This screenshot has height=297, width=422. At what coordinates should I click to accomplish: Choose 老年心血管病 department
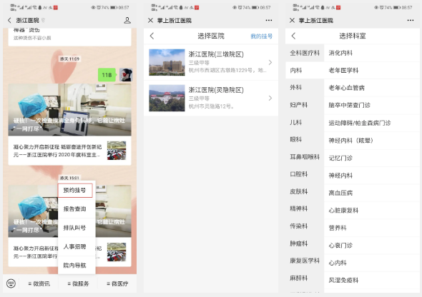pyautogui.click(x=372, y=88)
